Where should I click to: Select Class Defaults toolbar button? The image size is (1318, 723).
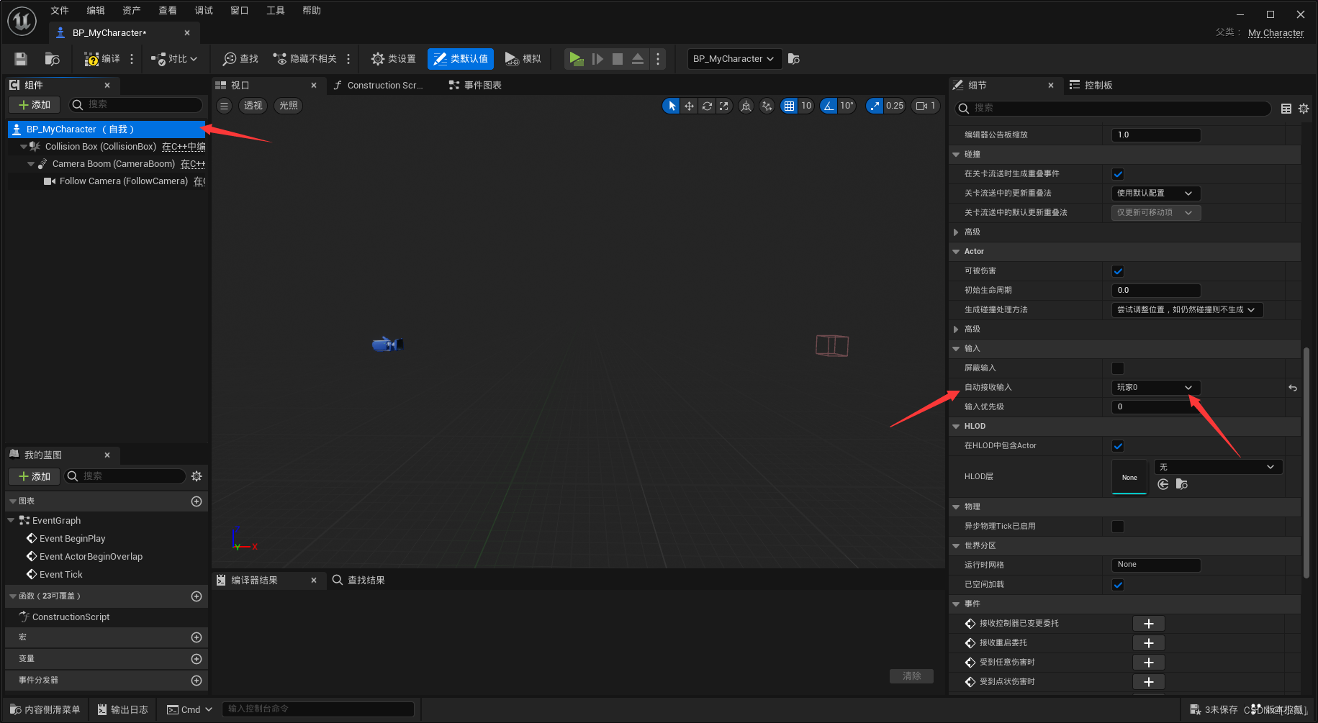click(461, 59)
